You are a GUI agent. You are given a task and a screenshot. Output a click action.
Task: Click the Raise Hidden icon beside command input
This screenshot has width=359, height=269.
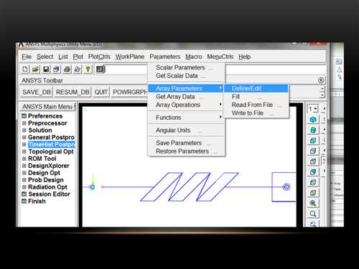[100, 70]
